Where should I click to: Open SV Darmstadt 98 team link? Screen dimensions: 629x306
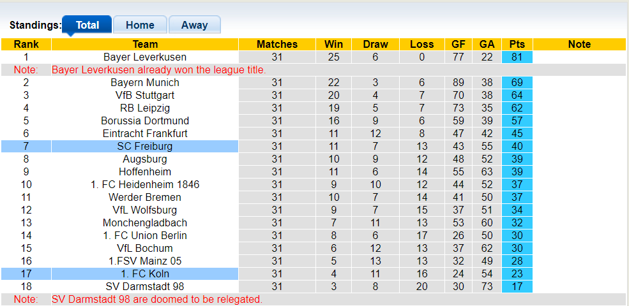click(x=145, y=286)
